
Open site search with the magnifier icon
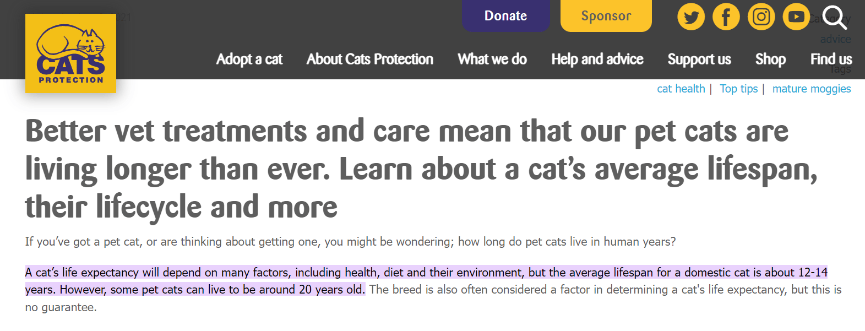coord(834,17)
